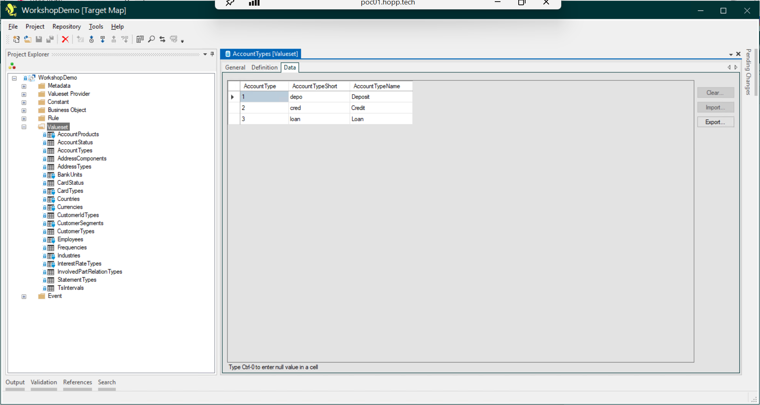
Task: Open the Repository menu
Action: click(x=66, y=26)
